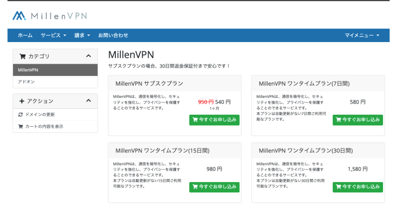
Task: Click cart icon on 7日間 plan order button
Action: pos(338,120)
